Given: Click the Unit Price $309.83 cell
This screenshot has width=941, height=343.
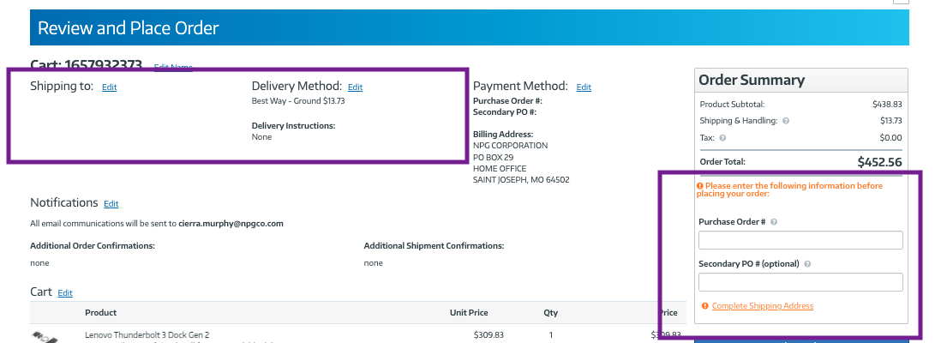Looking at the screenshot, I should coord(488,334).
